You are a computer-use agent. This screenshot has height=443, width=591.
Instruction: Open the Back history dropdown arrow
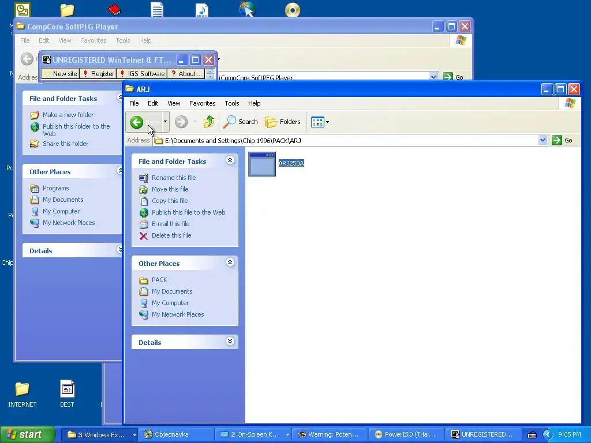[x=165, y=122]
